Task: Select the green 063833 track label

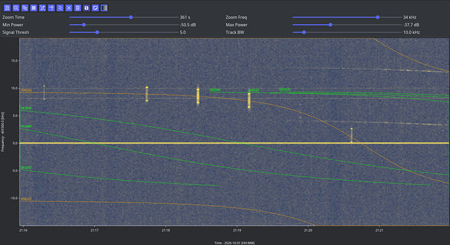Action: pos(26,108)
